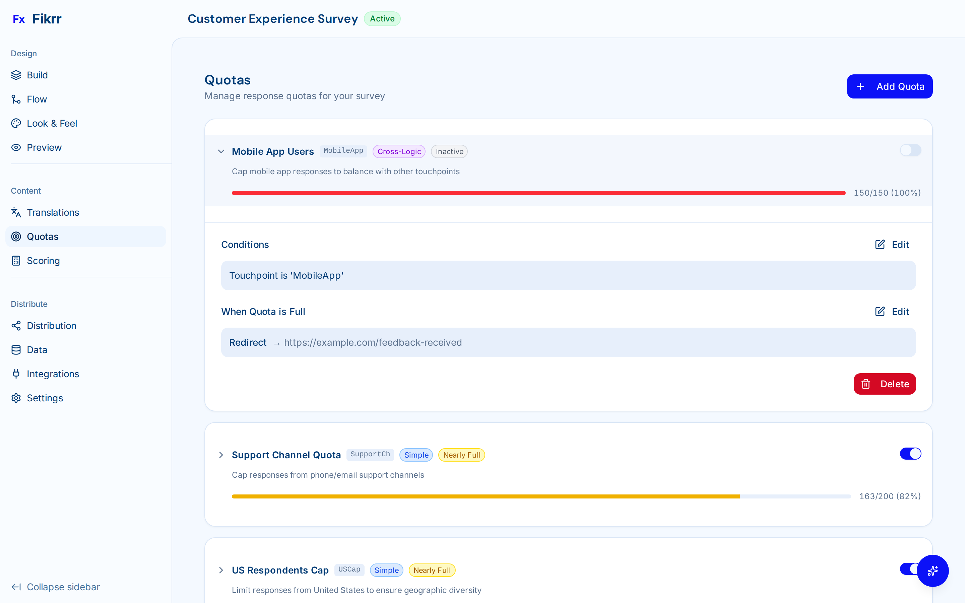This screenshot has height=603, width=965.
Task: Select Look & Feel in the sidebar
Action: coord(52,123)
